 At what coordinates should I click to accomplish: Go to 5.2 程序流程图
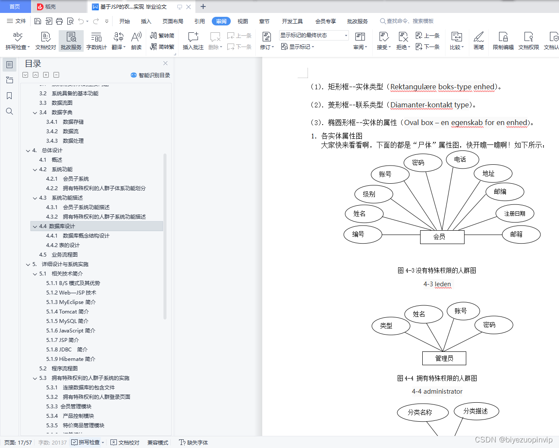(x=58, y=369)
